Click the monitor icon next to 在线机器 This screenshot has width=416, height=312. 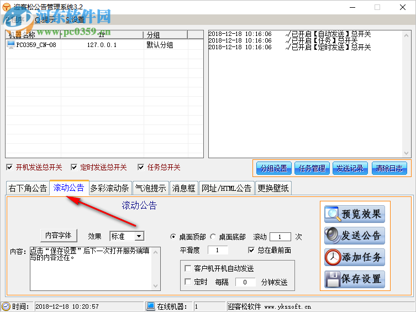pos(151,306)
